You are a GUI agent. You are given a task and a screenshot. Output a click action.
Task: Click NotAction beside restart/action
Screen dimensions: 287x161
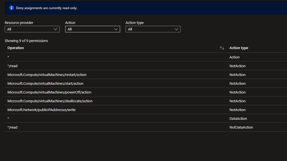237,75
